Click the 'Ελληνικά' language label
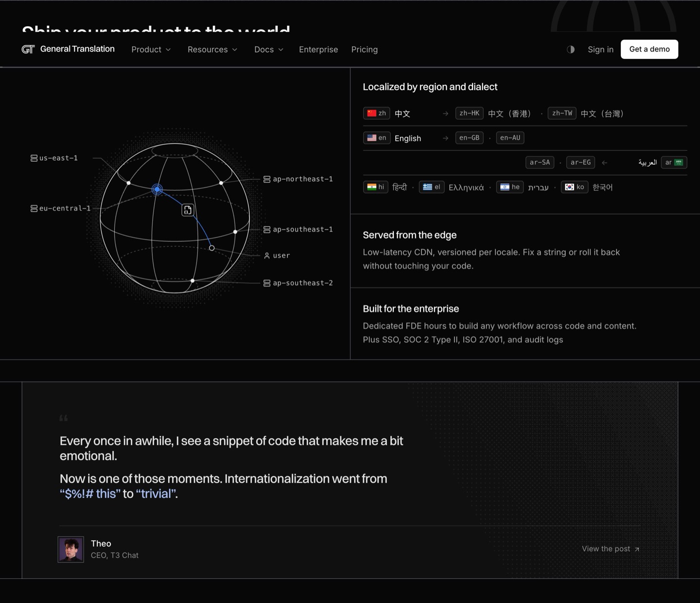Viewport: 700px width, 603px height. pos(466,187)
